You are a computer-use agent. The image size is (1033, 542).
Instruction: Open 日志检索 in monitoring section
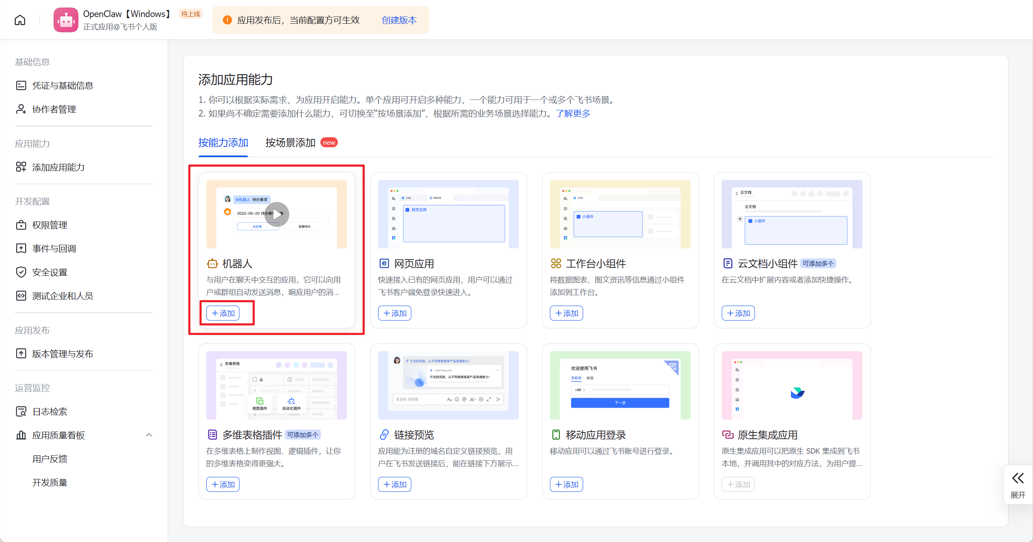coord(50,411)
